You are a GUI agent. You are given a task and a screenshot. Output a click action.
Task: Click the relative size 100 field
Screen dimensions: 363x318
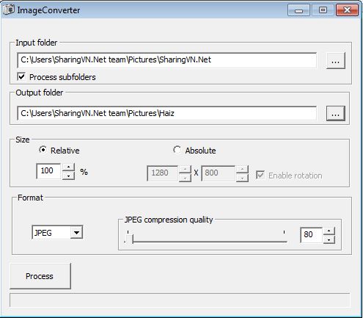pyautogui.click(x=48, y=171)
